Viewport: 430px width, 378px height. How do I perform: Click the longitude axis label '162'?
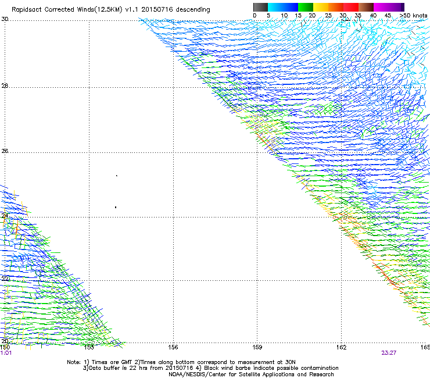pyautogui.click(x=342, y=347)
